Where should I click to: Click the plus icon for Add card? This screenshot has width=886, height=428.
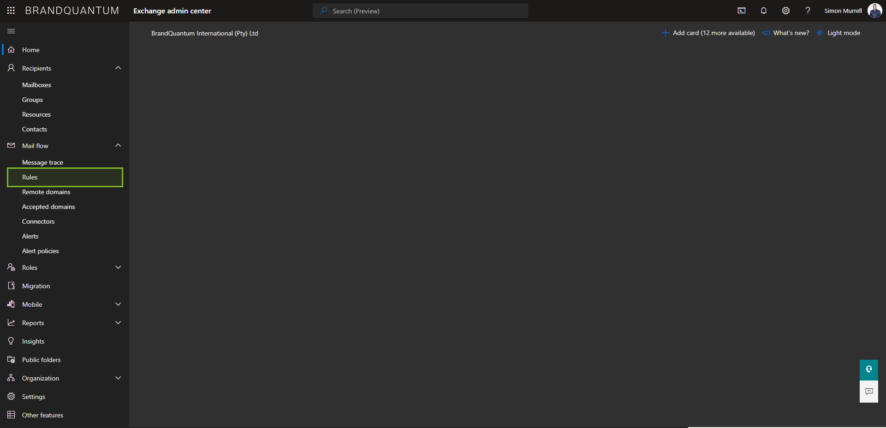coord(665,33)
